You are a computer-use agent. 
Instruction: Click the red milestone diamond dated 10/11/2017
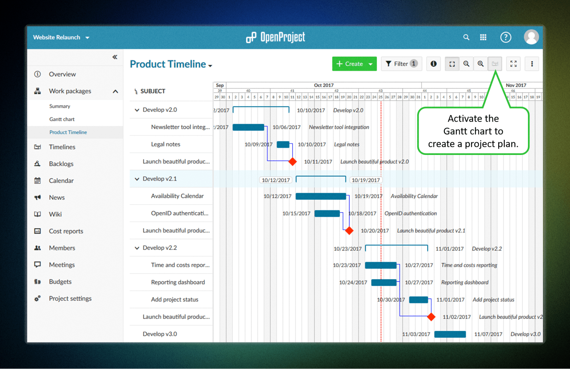click(293, 162)
